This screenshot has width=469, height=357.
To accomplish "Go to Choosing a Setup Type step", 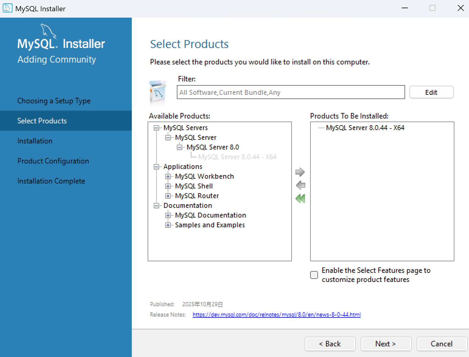I will coord(54,101).
